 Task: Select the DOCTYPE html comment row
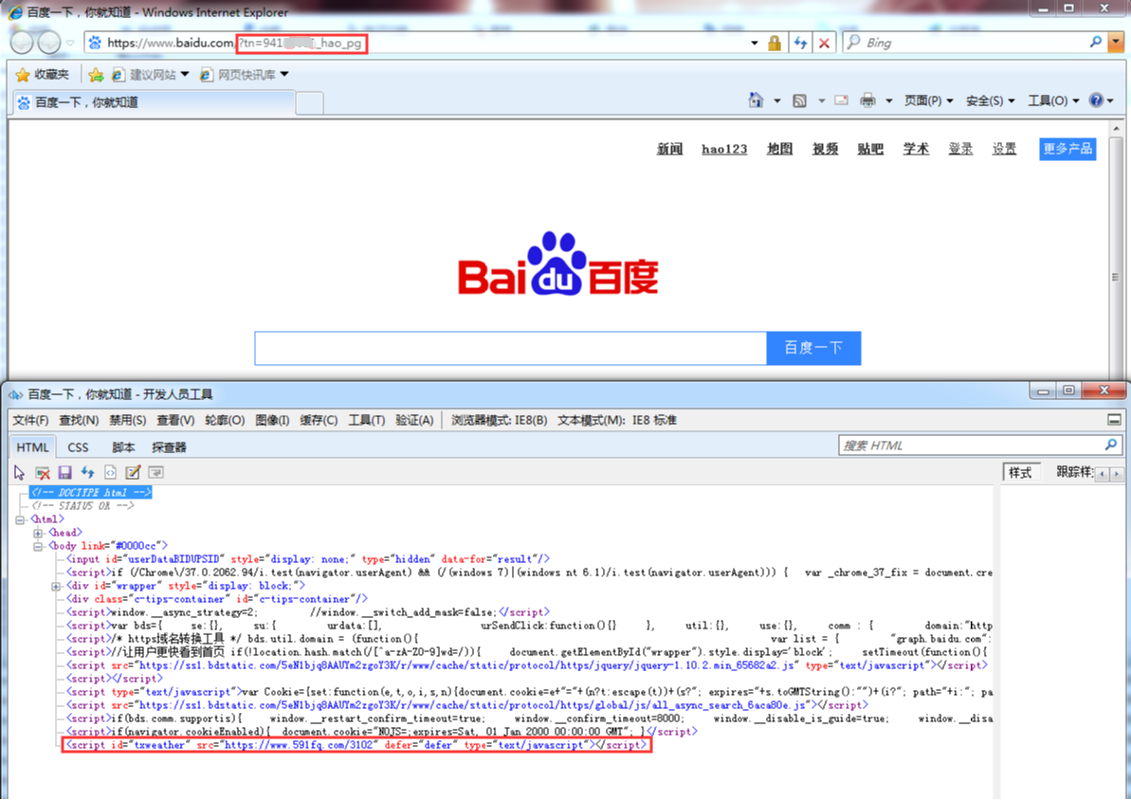91,492
